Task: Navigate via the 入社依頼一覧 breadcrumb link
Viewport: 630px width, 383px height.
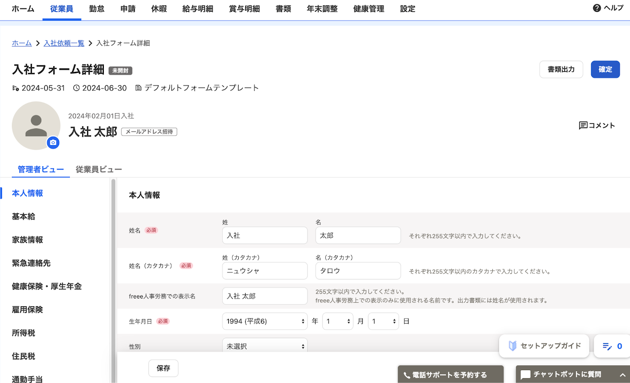Action: (63, 43)
